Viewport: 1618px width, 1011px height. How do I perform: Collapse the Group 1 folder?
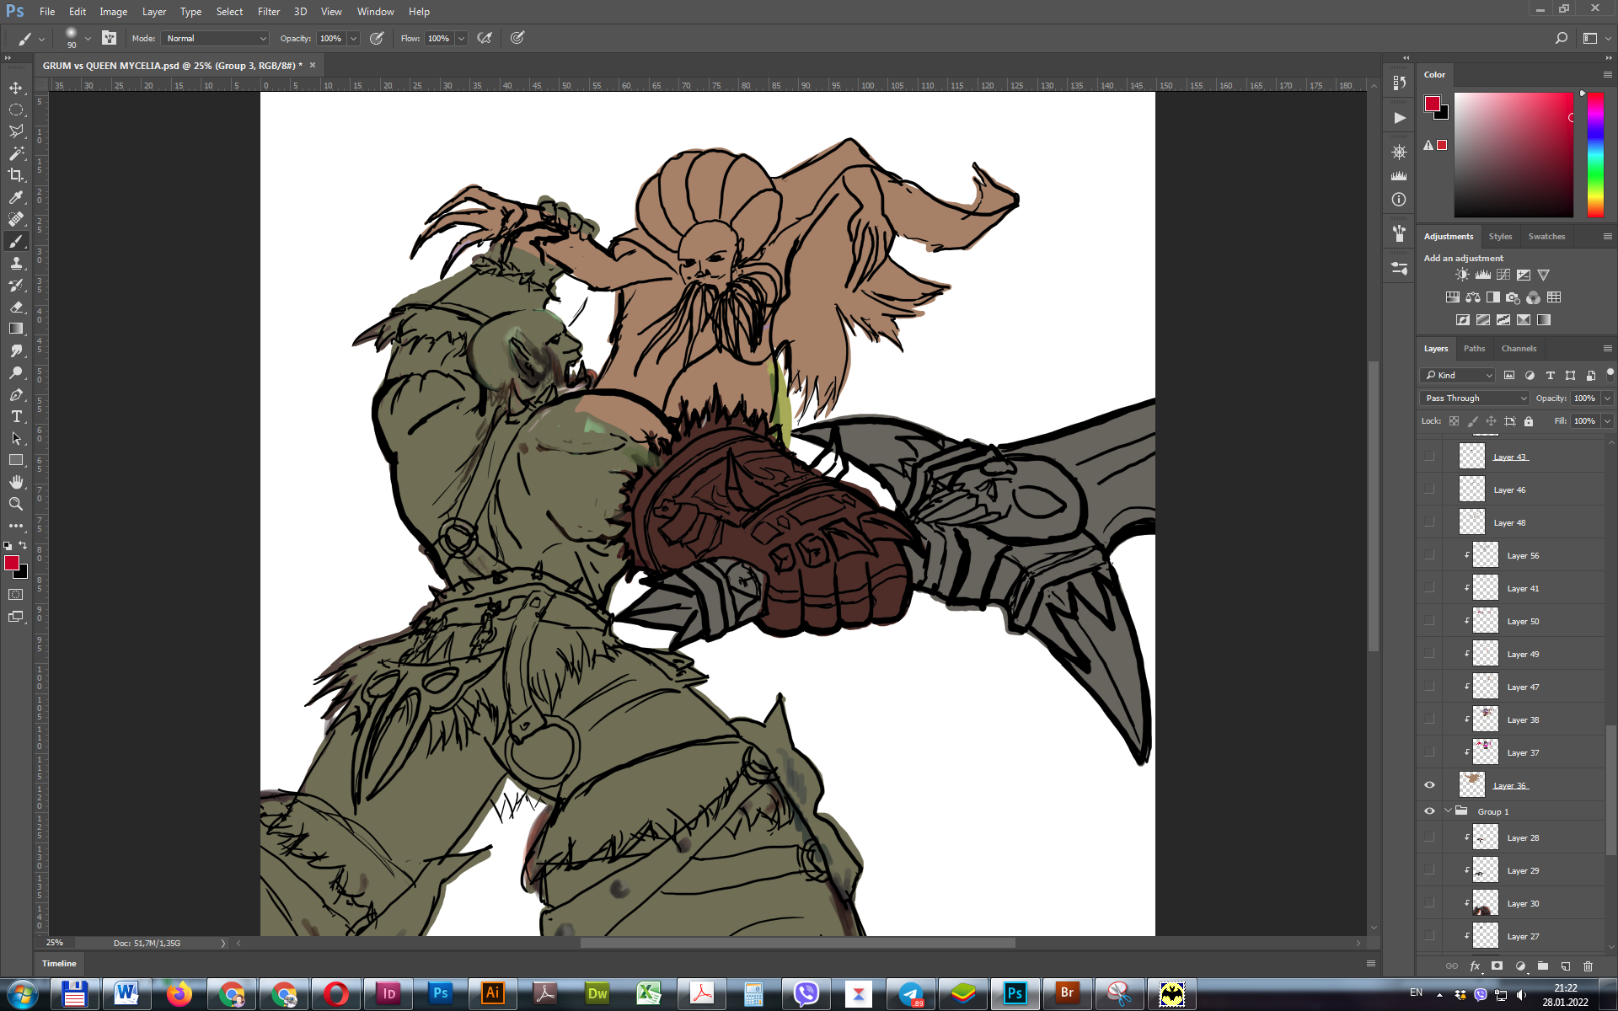[x=1448, y=811]
